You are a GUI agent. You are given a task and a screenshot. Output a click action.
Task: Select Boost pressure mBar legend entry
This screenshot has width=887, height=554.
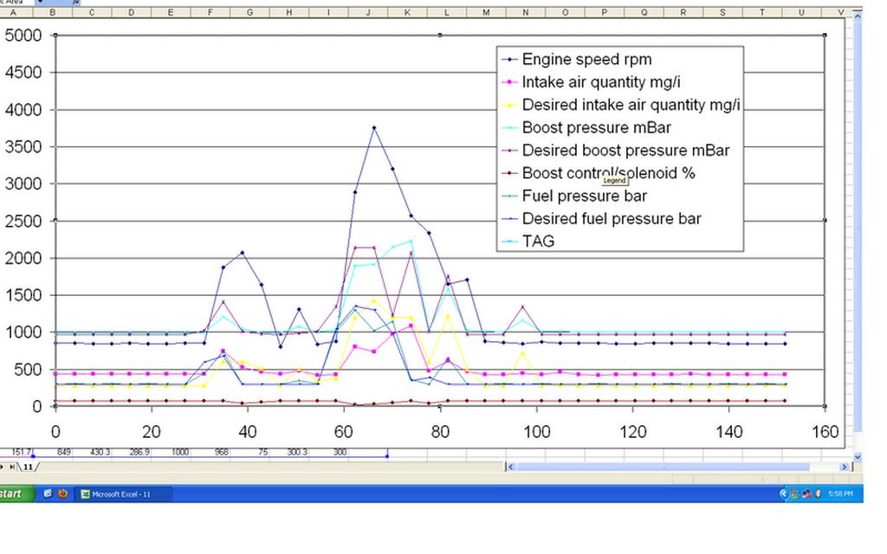pyautogui.click(x=586, y=128)
